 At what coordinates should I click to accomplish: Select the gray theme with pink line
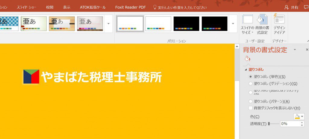[90, 24]
